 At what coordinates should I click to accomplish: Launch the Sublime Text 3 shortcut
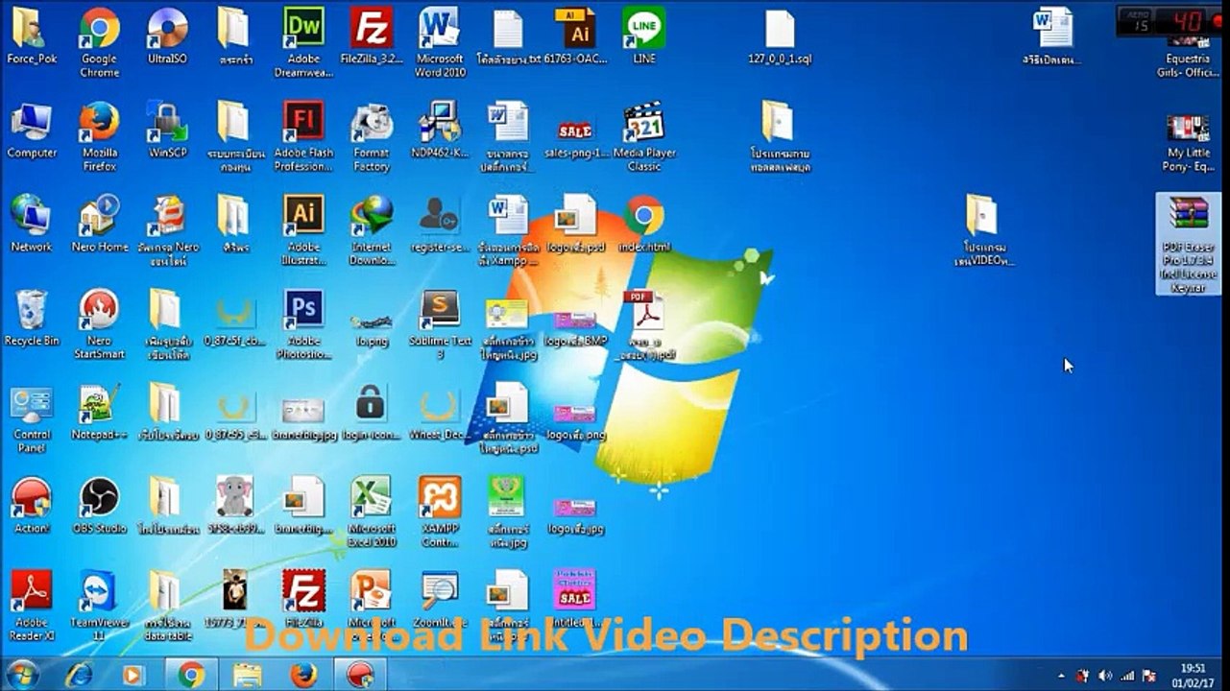click(440, 324)
